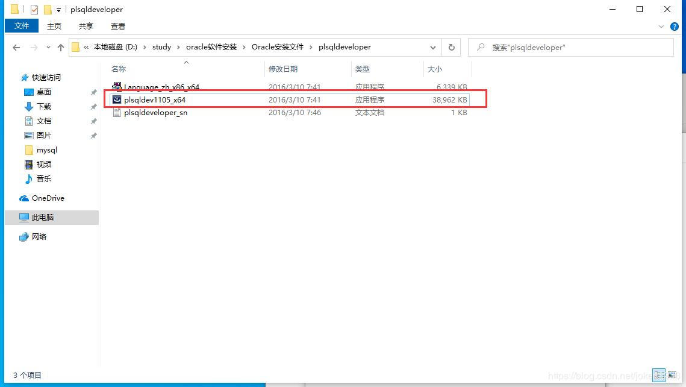Click the new folder icon in title bar
The image size is (686, 387).
click(x=48, y=9)
